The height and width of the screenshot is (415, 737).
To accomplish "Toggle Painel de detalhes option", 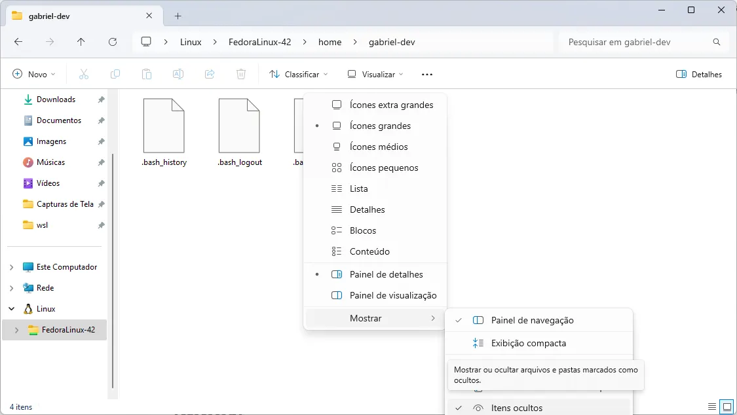I will 375,275.
